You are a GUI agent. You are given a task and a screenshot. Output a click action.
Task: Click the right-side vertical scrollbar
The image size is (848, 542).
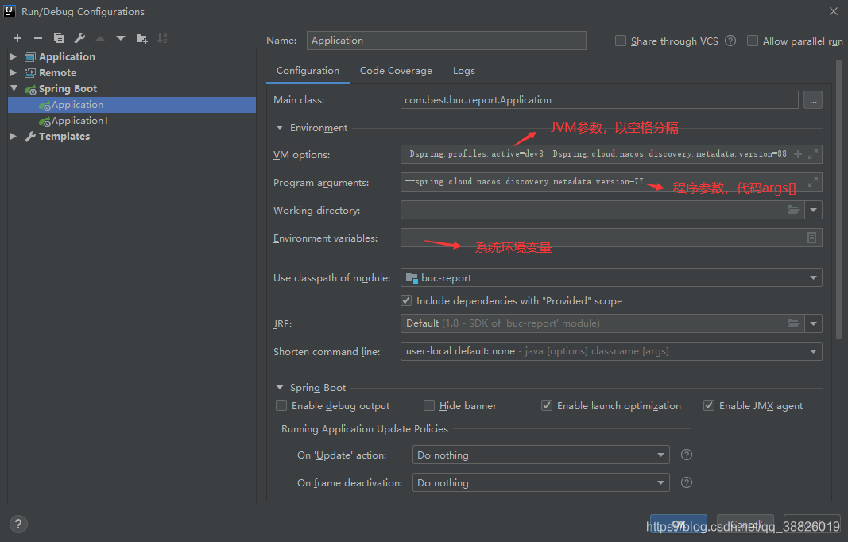[x=839, y=199]
